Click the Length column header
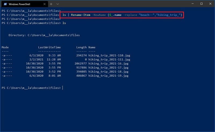The width and height of the screenshot is (215, 132). 81,47
